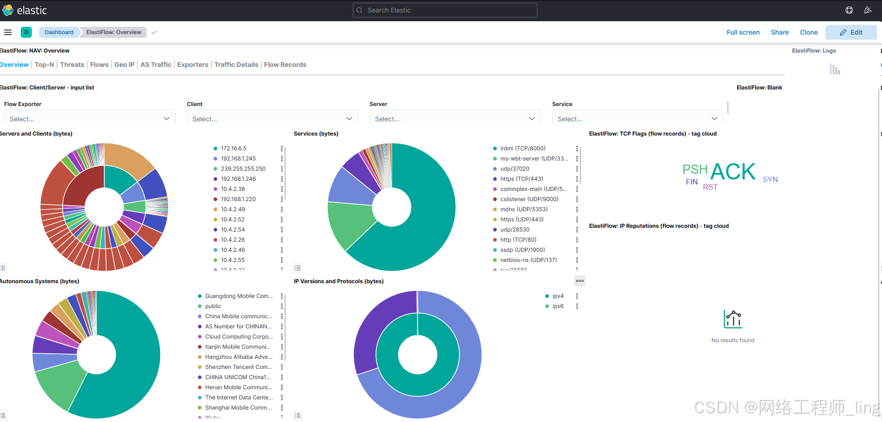
Task: Open the Traffic Details tab
Action: tap(236, 65)
